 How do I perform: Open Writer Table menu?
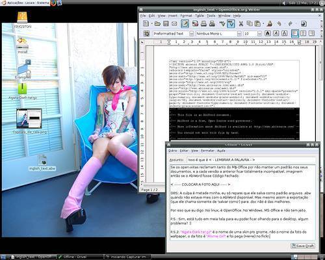(200, 16)
